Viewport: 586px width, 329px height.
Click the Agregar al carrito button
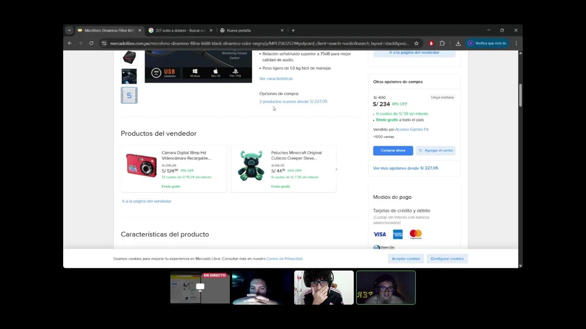[x=435, y=150]
